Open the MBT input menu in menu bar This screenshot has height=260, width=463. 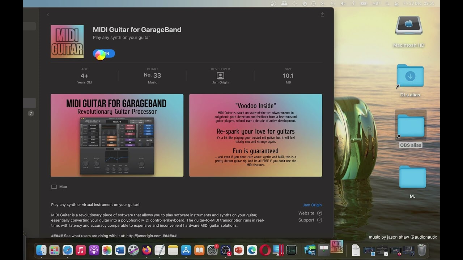tap(376, 3)
